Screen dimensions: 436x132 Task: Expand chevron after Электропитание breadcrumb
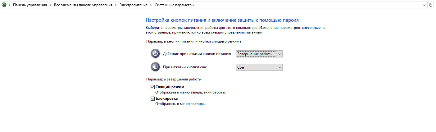pyautogui.click(x=151, y=5)
